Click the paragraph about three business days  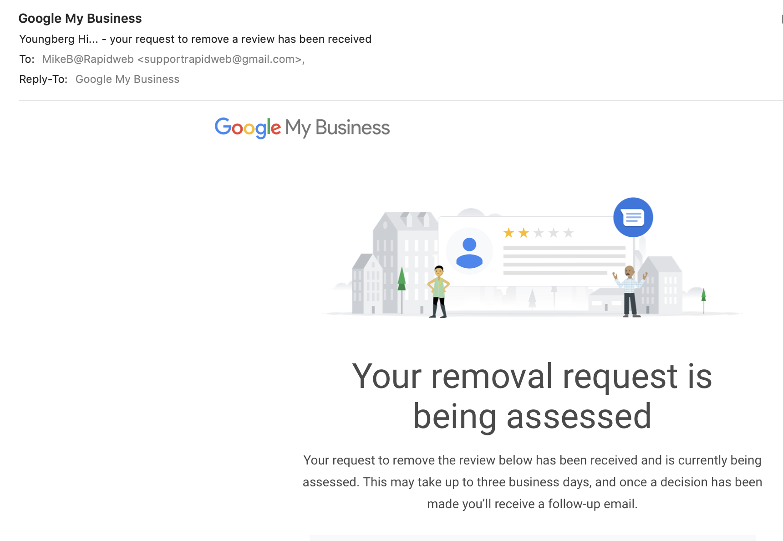click(532, 482)
